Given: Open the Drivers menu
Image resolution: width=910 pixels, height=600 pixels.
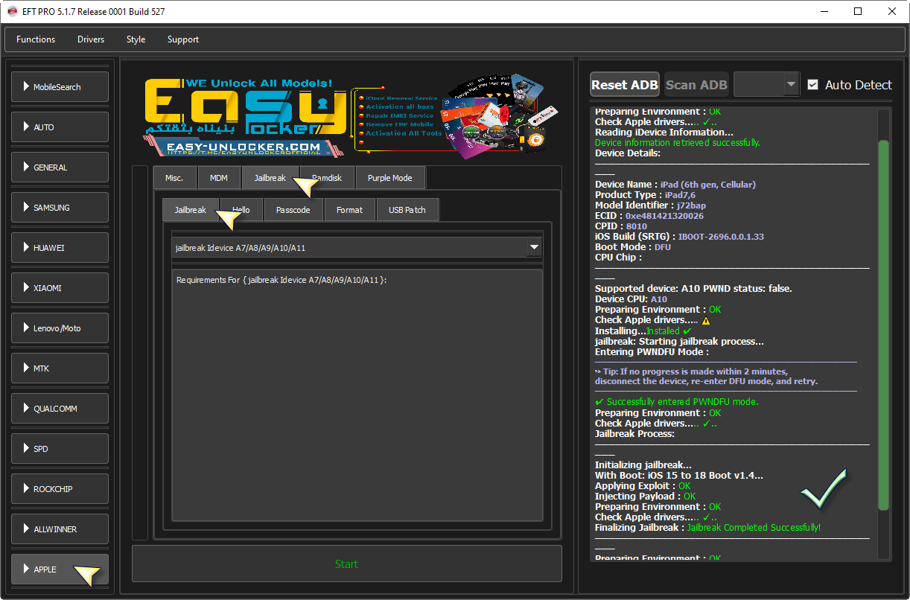Looking at the screenshot, I should coord(91,39).
